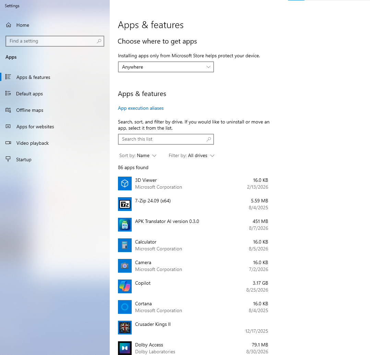Select the Offline maps map icon

(8, 110)
